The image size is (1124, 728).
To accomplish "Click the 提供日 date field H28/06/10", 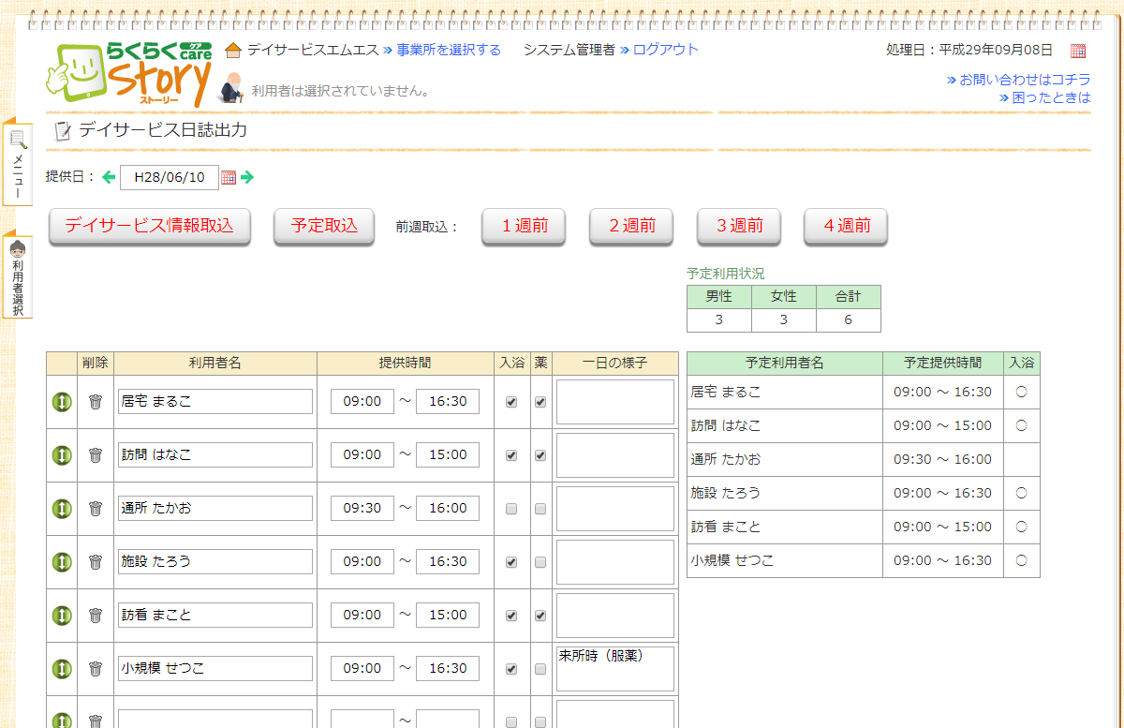I will point(170,177).
